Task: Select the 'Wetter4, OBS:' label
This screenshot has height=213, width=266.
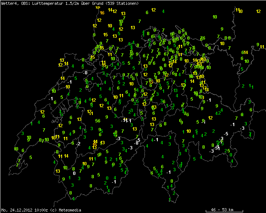Action: [x=13, y=3]
